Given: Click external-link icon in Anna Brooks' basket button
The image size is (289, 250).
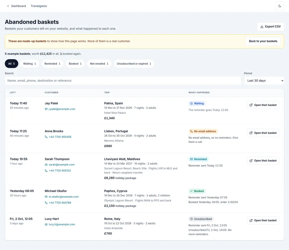Looking at the screenshot, I should coord(251,133).
